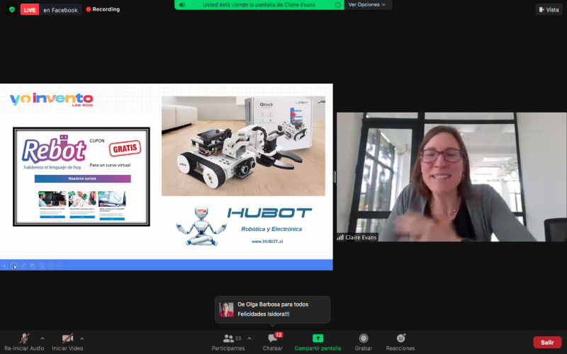This screenshot has width=567, height=354.
Task: Unmute using Re-Iniciar Audio microphone
Action: click(x=24, y=342)
